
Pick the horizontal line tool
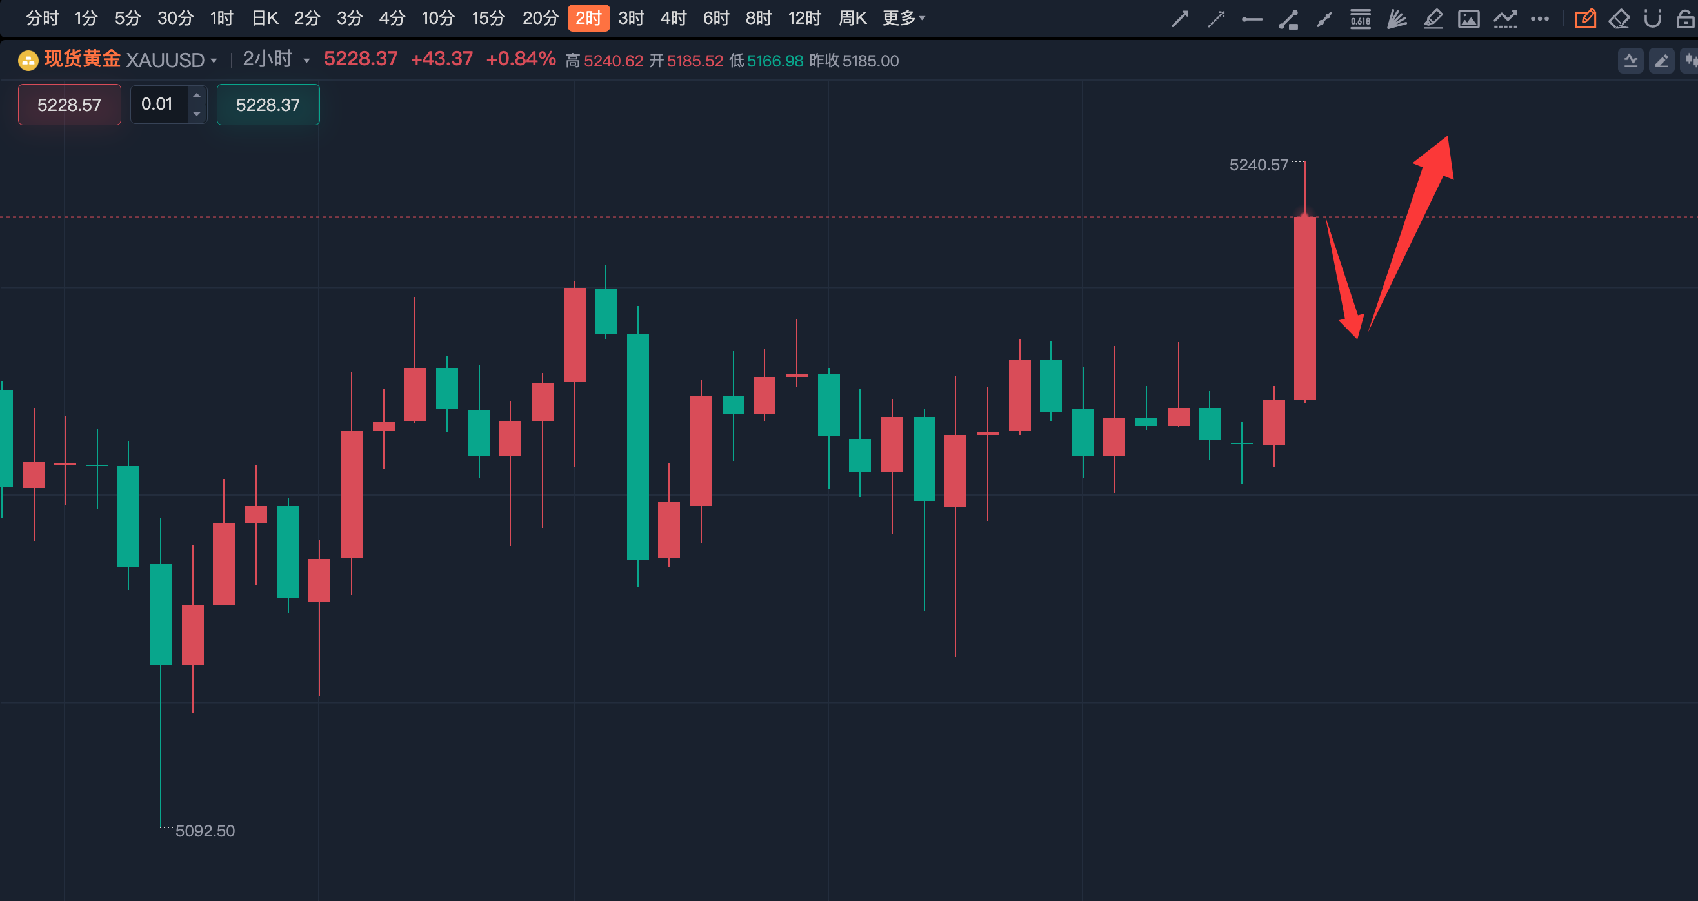(1252, 19)
